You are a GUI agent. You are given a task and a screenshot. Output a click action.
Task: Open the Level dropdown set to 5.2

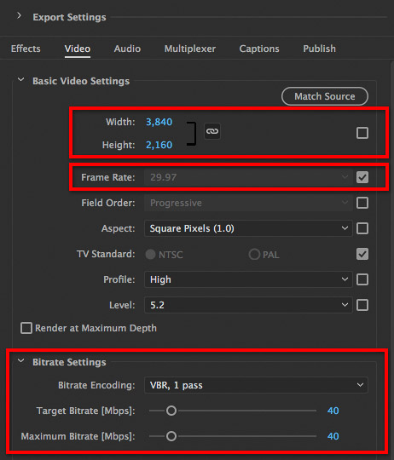248,305
